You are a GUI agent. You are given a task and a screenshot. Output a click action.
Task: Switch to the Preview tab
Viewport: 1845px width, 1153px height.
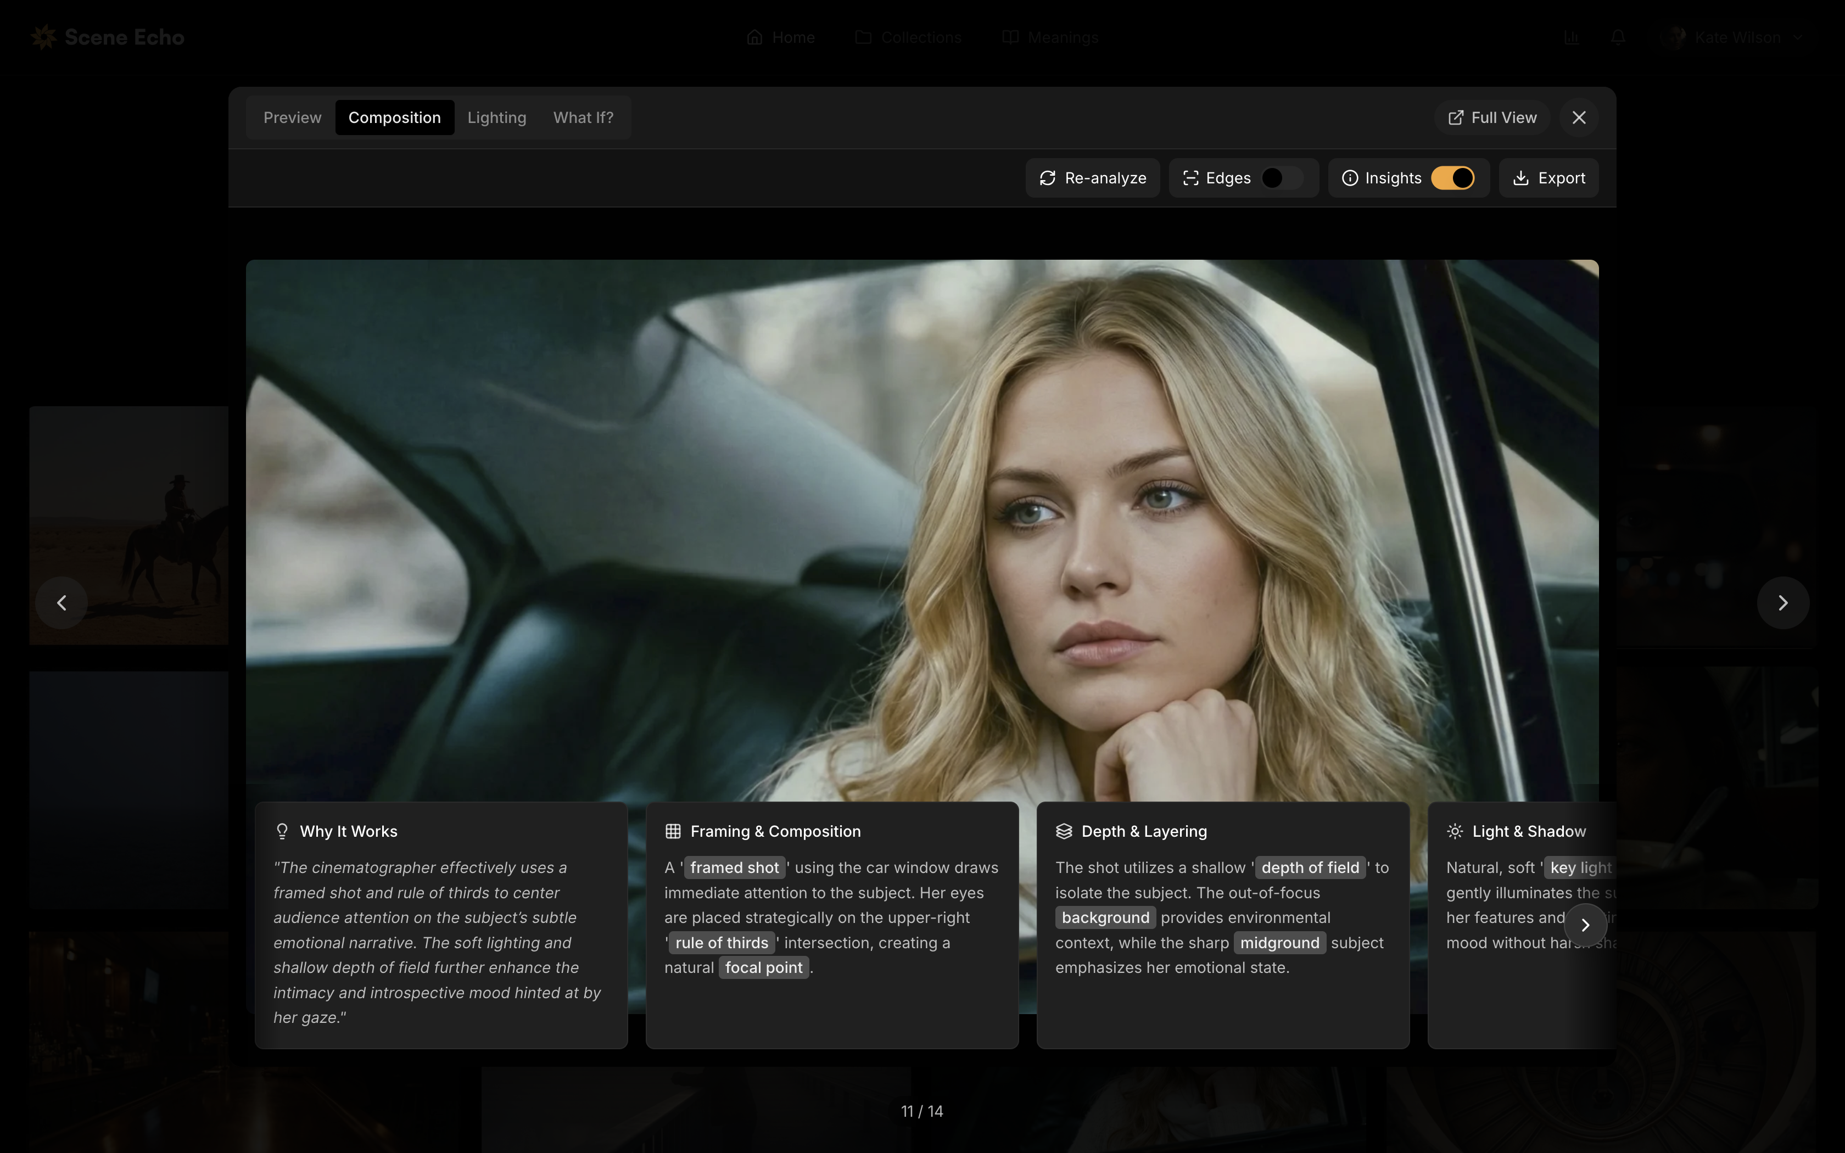coord(292,117)
